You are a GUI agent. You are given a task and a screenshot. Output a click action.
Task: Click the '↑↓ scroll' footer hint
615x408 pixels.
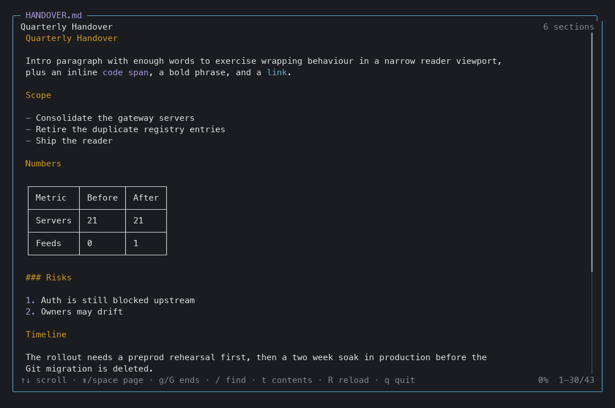(43, 380)
